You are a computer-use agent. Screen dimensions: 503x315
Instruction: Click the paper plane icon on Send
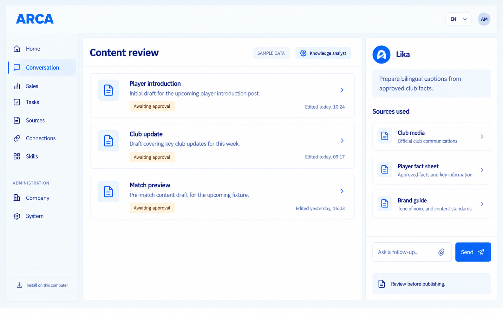coord(481,252)
